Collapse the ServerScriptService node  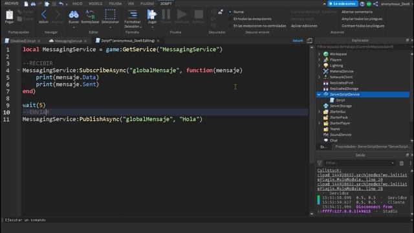[319, 94]
